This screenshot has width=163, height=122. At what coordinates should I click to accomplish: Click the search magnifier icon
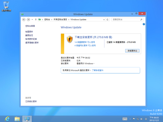pos(141,20)
